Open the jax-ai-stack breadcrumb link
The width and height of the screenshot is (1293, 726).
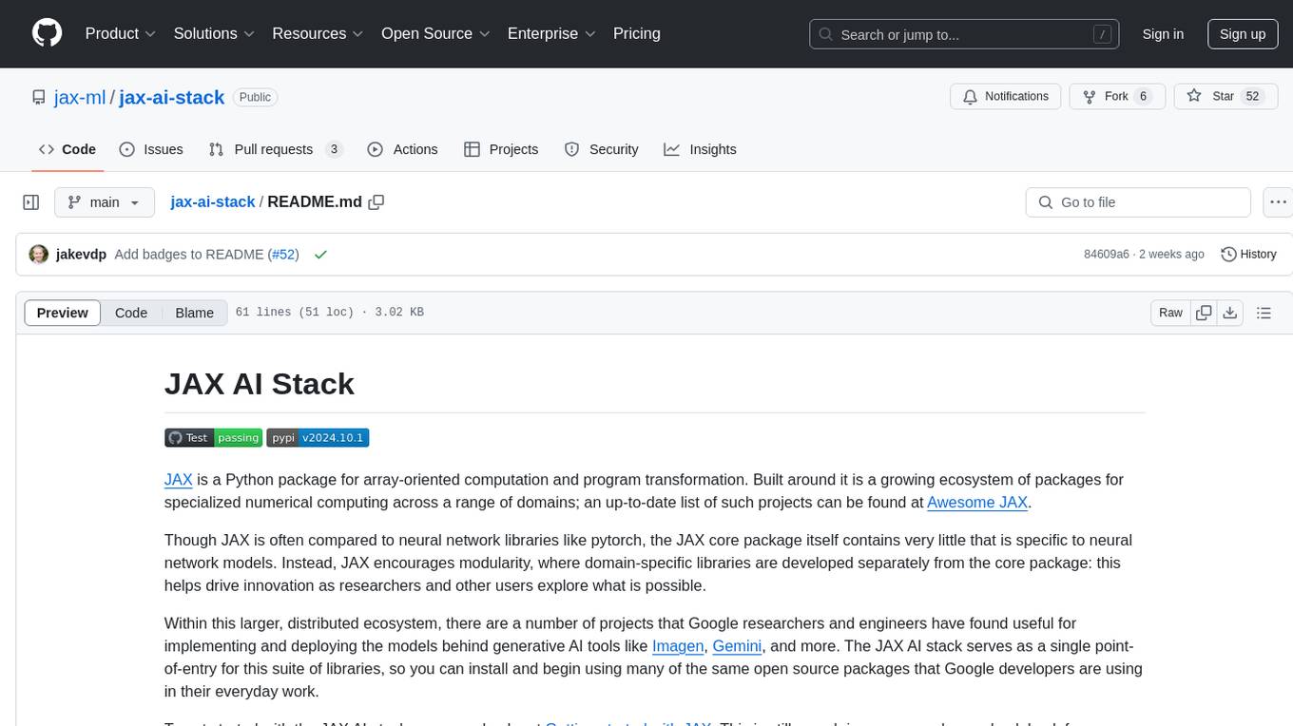pyautogui.click(x=213, y=201)
